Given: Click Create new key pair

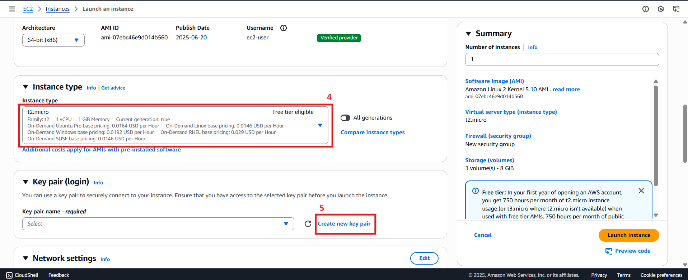Looking at the screenshot, I should (344, 224).
